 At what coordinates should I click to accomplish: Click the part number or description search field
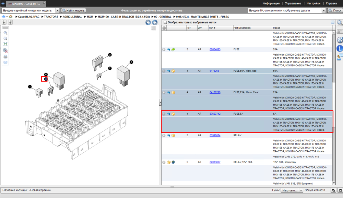point(285,10)
